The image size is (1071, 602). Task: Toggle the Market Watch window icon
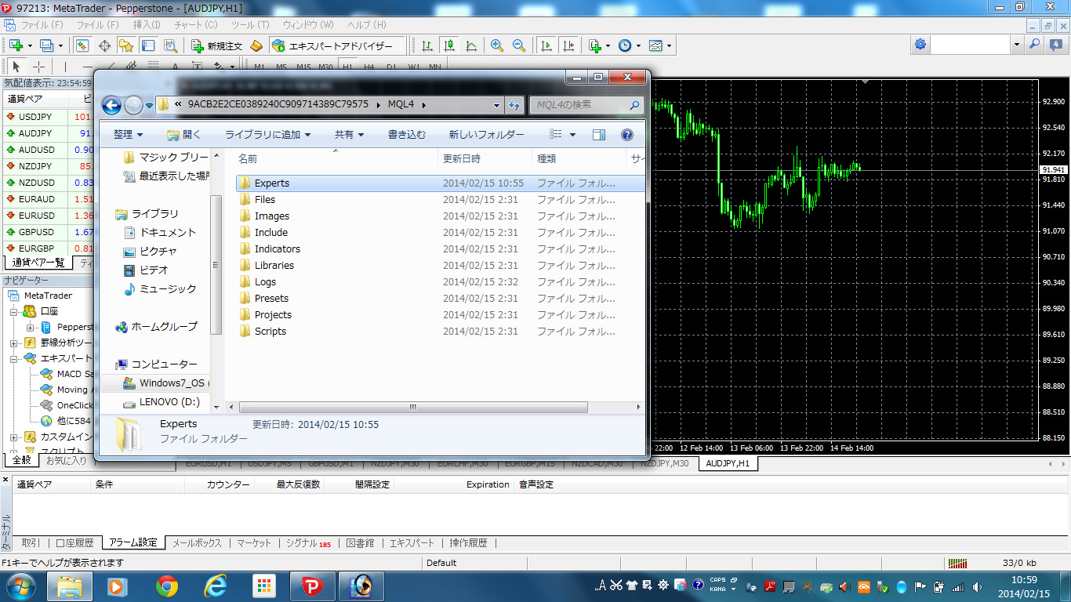point(82,45)
